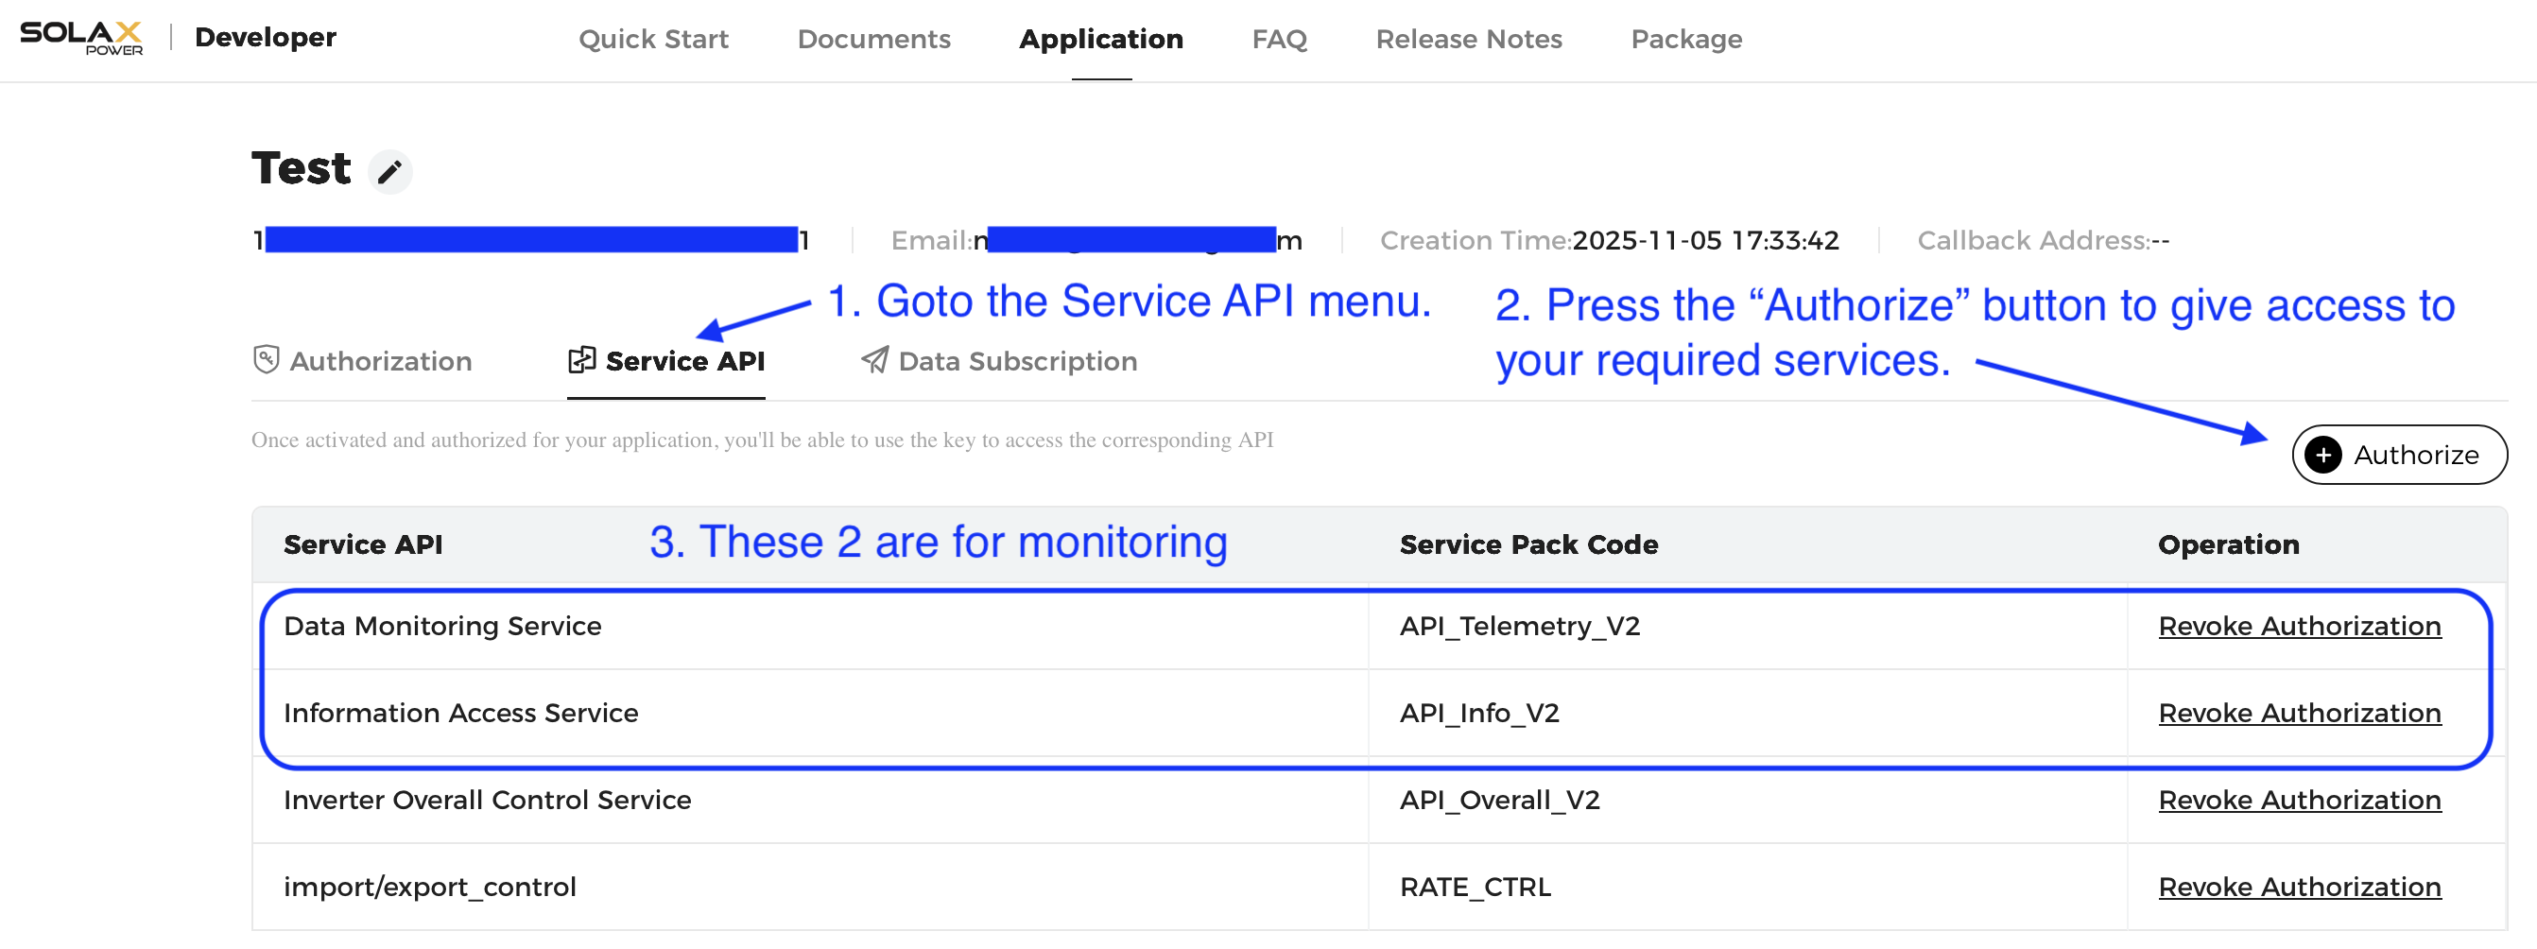Click the Operation column header
This screenshot has width=2537, height=949.
coord(2228,544)
